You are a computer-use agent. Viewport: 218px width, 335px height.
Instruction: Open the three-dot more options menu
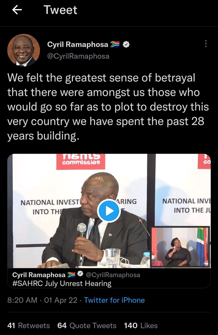point(206,44)
